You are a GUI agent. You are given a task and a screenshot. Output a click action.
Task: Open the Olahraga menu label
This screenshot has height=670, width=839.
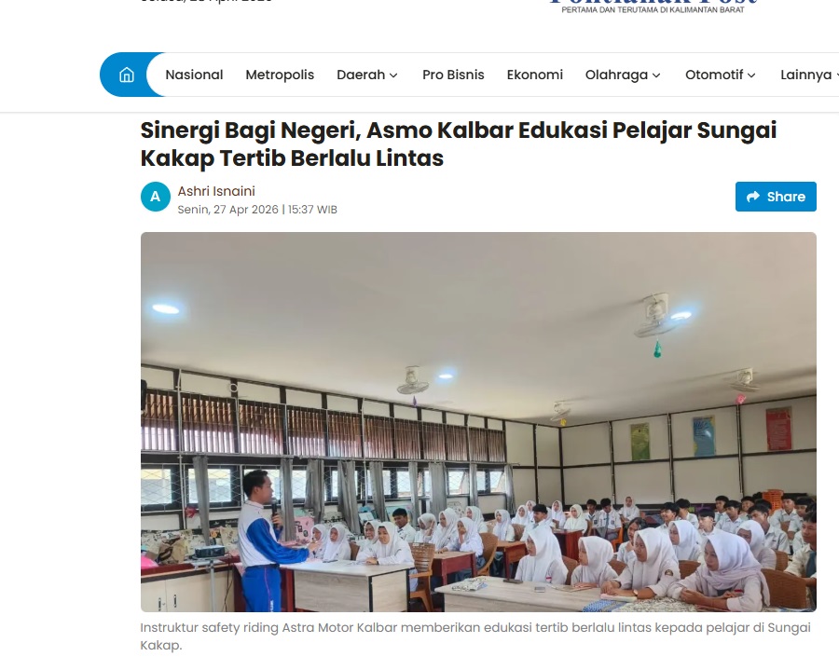[616, 75]
